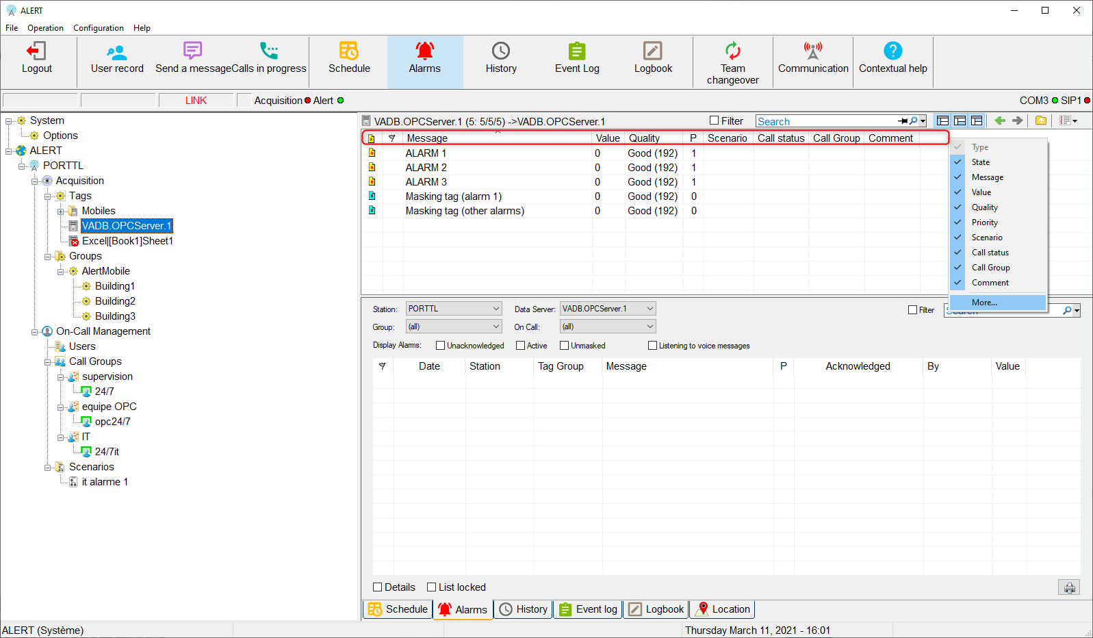This screenshot has height=638, width=1093.
Task: Click the Search field above the tag list
Action: coord(826,121)
